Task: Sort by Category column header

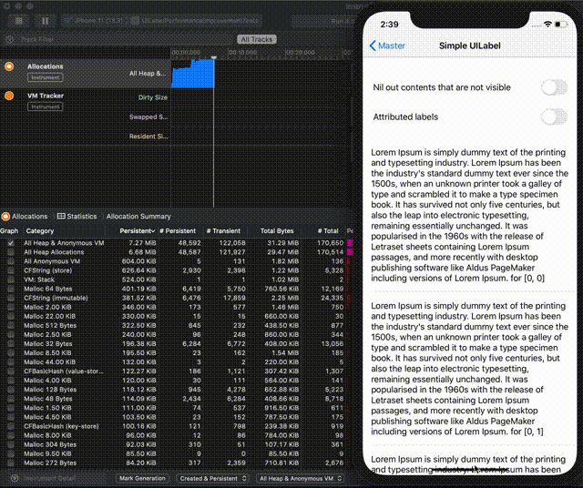Action: 40,231
